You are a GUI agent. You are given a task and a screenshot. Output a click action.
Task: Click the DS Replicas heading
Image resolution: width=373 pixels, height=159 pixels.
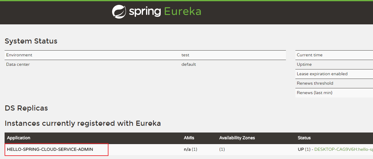[x=26, y=108]
